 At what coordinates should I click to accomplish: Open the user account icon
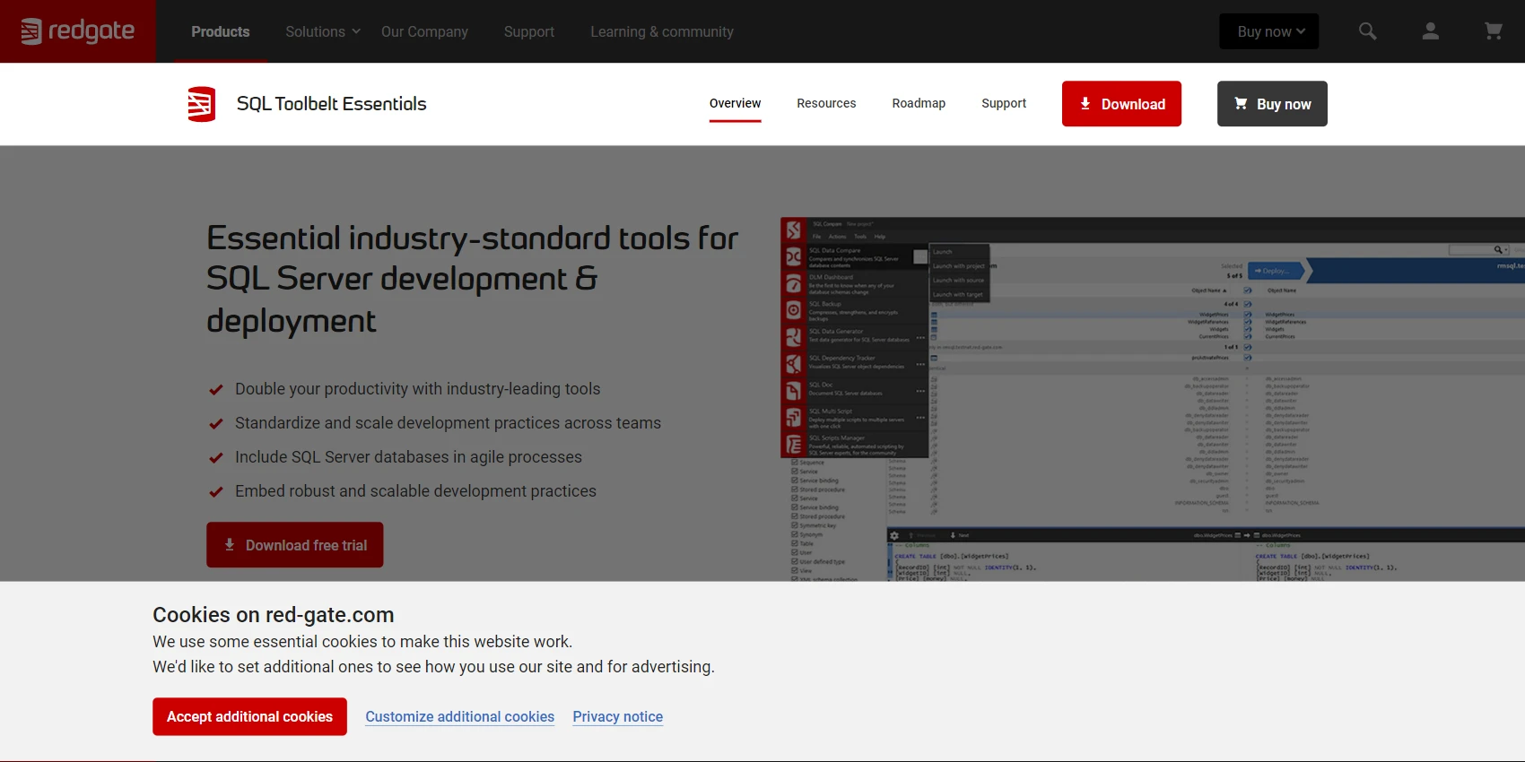[1431, 31]
